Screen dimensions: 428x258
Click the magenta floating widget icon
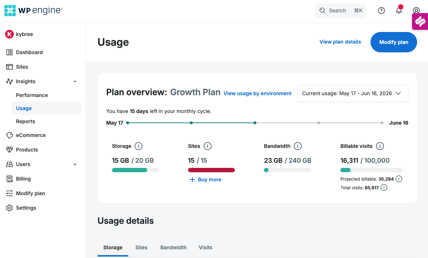[420, 21]
